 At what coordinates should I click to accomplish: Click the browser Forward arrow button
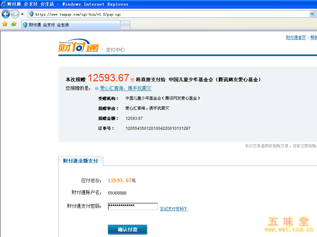[x=15, y=14]
